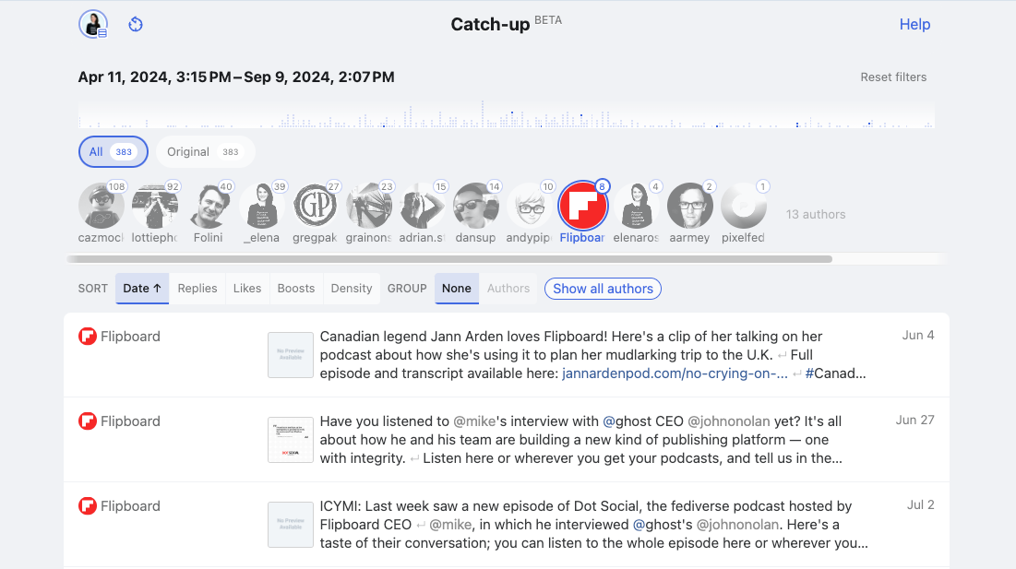Screen dimensions: 1016x569
Task: Select the All posts filter
Action: (113, 152)
